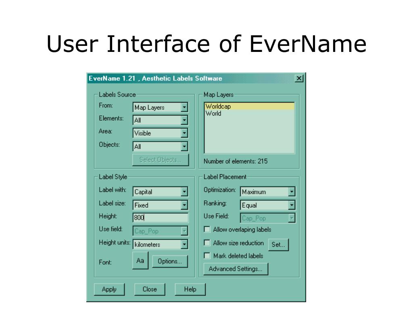The image size is (413, 309).
Task: Click the "Label Style" group label
Action: click(x=113, y=177)
